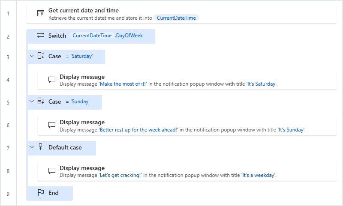Select the End action label
The width and height of the screenshot is (343, 206).
pyautogui.click(x=53, y=193)
